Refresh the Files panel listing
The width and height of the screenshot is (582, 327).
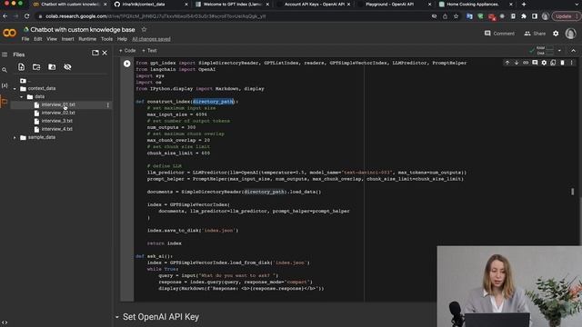tap(36, 67)
